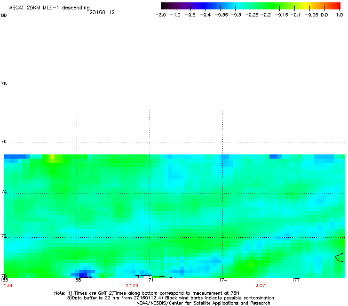Select the -0.4 color scale label
This screenshot has width=348, height=306.
click(206, 15)
